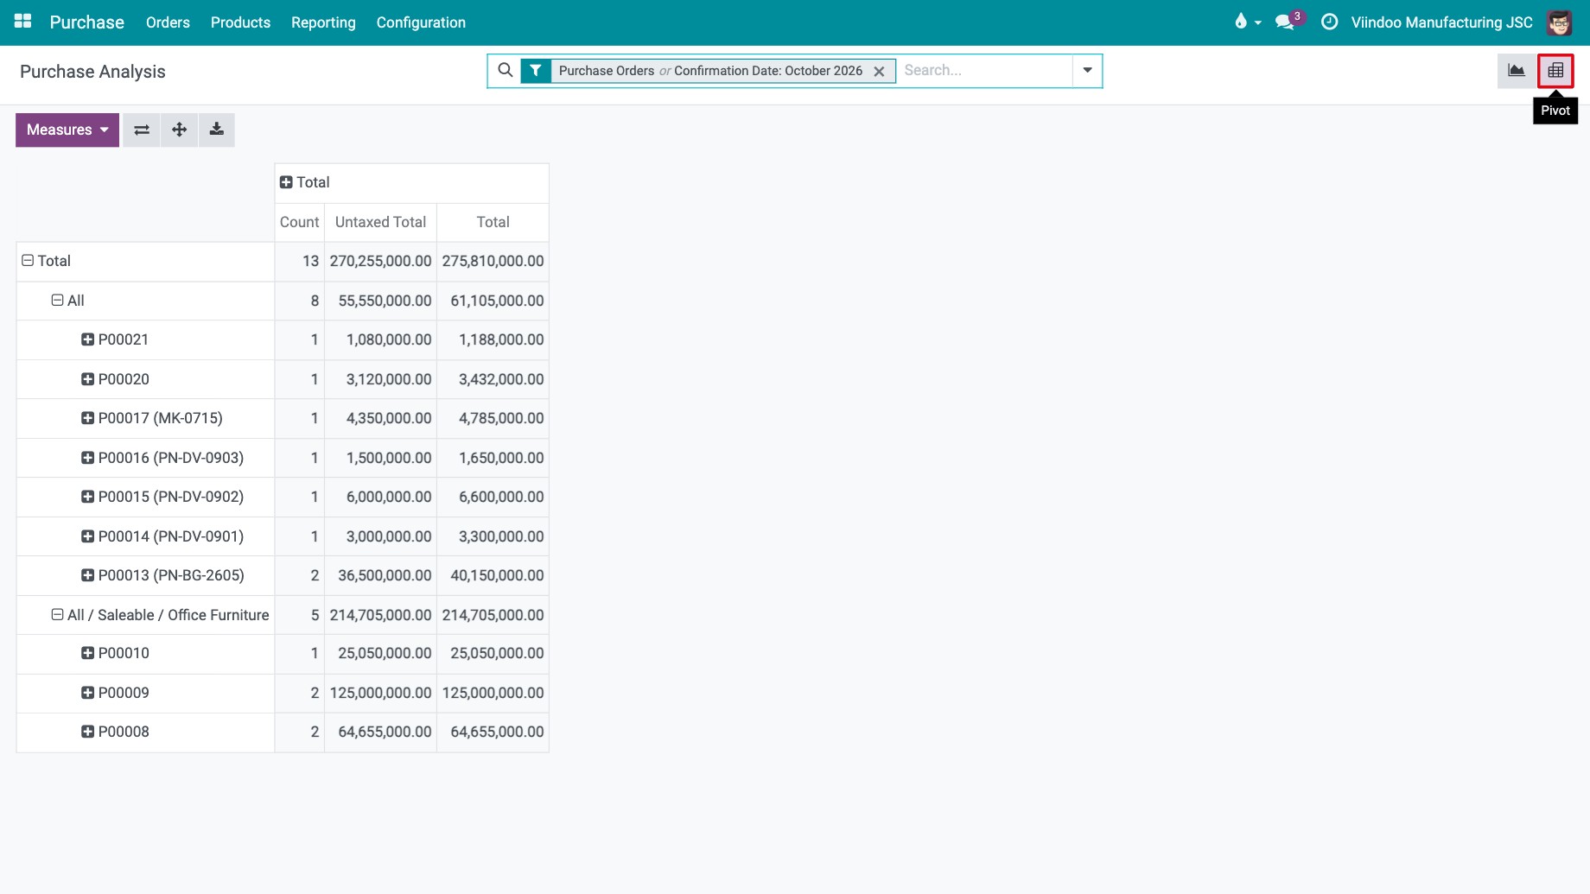
Task: Expand the P00015 (PN-DV-0902) row
Action: tap(87, 497)
